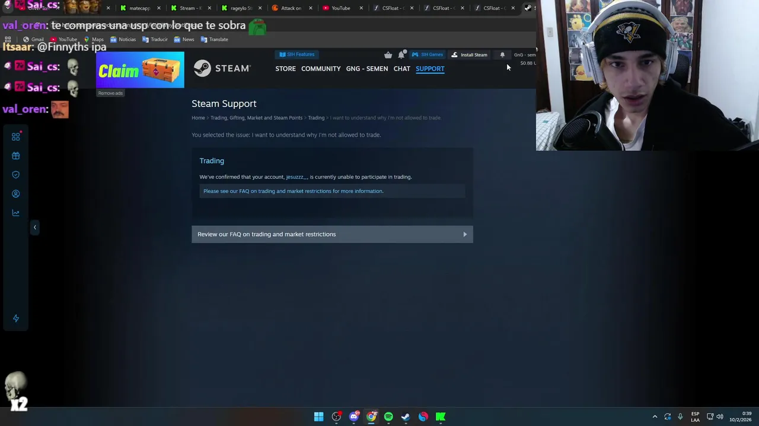The width and height of the screenshot is (759, 426).
Task: Show hidden system tray icons
Action: 655,417
